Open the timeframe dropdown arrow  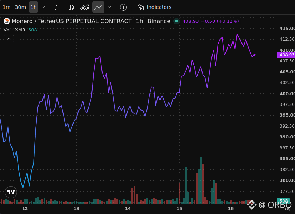coord(43,7)
